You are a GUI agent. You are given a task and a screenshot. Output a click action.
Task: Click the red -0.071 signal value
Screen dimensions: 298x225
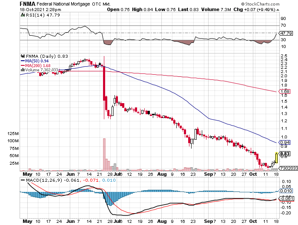pyautogui.click(x=91, y=180)
